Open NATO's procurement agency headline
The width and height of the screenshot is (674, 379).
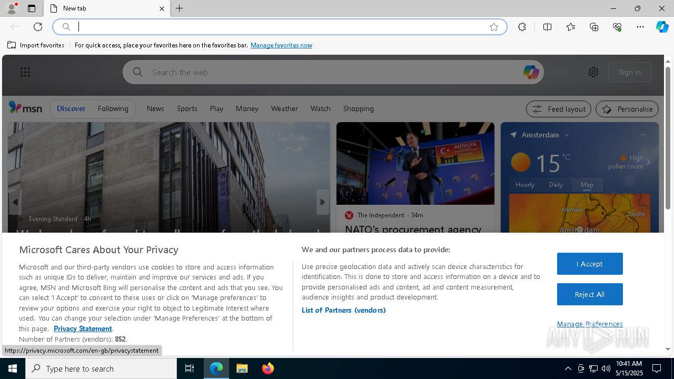pyautogui.click(x=413, y=228)
